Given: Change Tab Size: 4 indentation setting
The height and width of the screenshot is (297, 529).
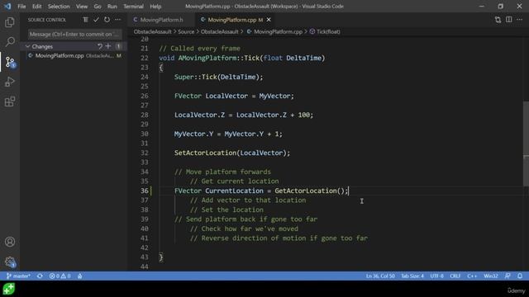Looking at the screenshot, I should pyautogui.click(x=412, y=276).
